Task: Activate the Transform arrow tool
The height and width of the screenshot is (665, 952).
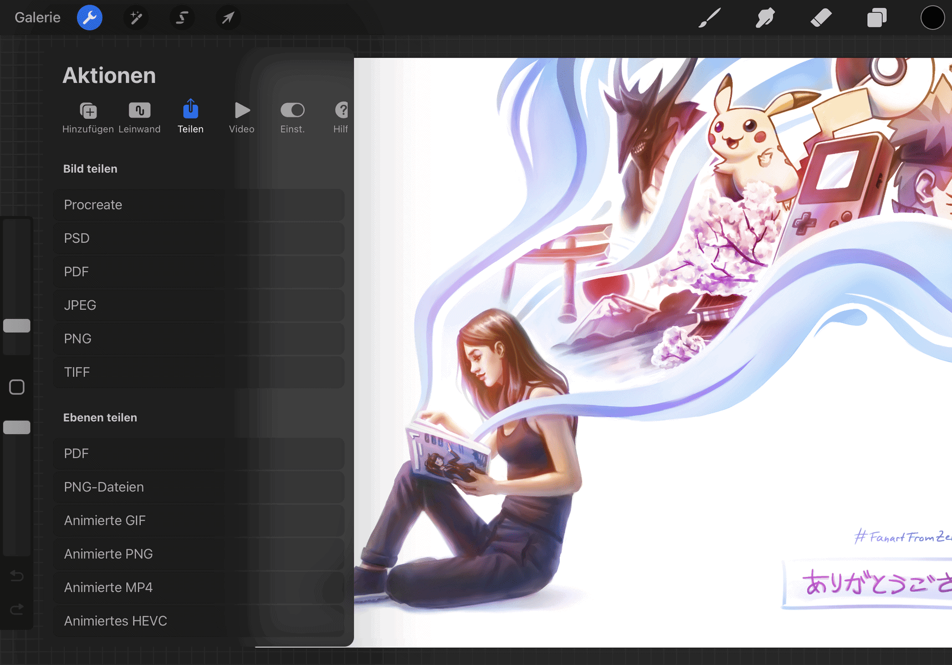Action: click(x=228, y=18)
